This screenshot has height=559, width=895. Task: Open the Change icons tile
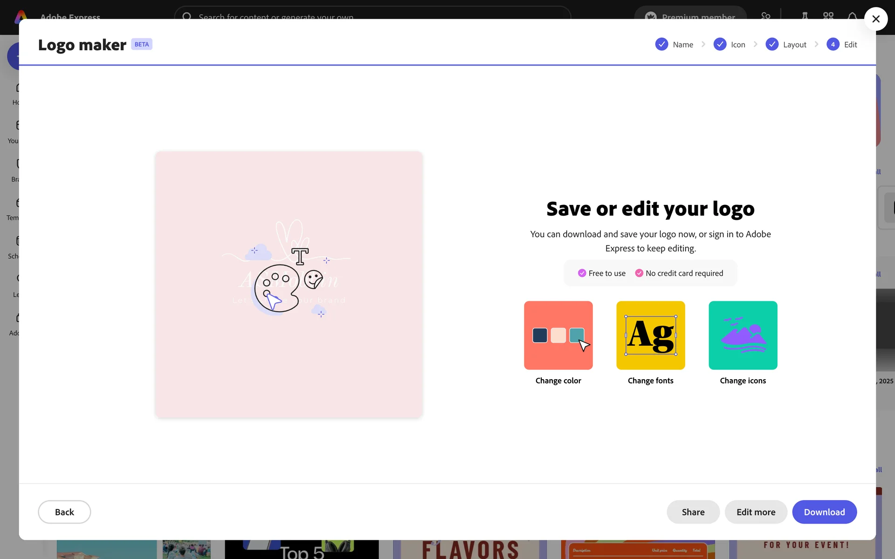[x=743, y=335]
